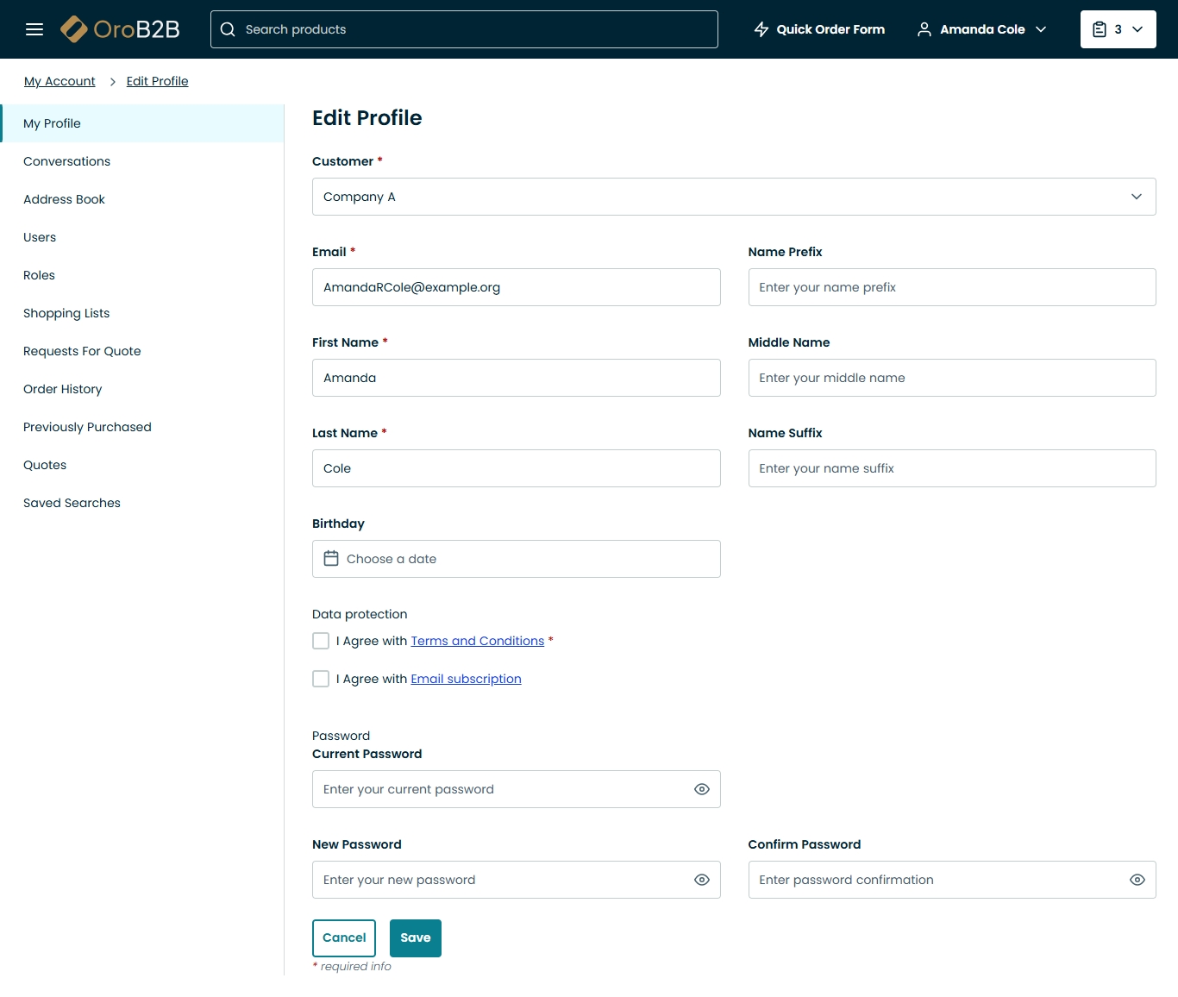Click into the Middle Name field

pos(951,378)
